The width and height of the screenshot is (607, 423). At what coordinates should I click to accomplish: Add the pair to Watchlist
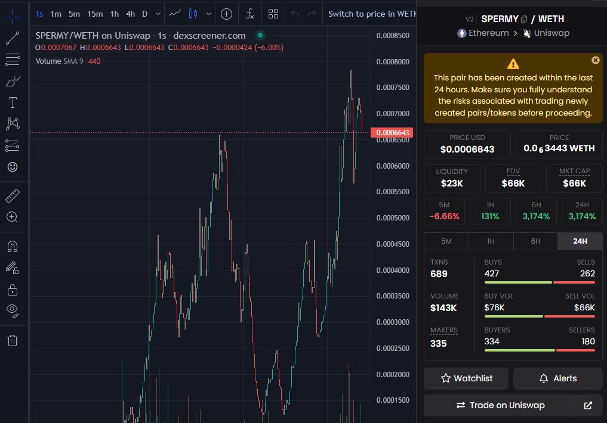[466, 378]
